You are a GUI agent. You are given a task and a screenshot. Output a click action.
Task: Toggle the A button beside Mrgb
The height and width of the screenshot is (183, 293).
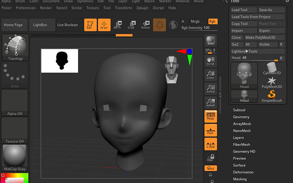pyautogui.click(x=184, y=21)
